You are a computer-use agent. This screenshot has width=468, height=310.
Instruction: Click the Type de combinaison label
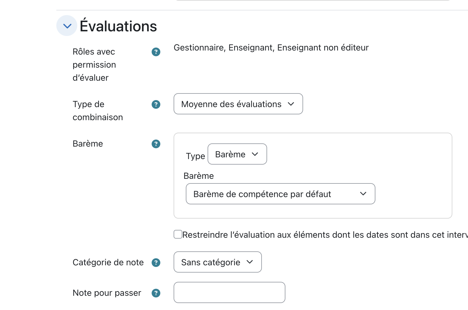tap(98, 111)
